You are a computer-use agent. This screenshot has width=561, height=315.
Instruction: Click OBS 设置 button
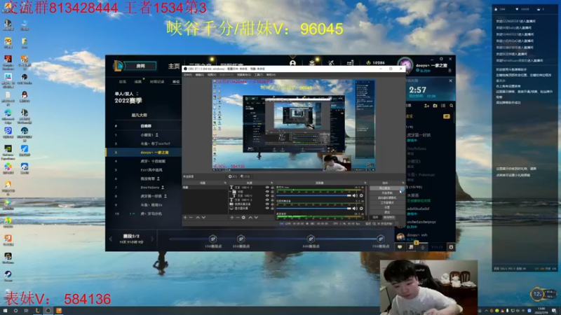[x=386, y=207]
